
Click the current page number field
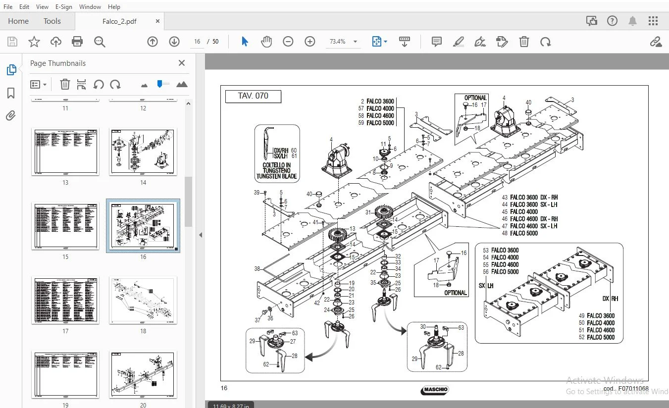[197, 42]
